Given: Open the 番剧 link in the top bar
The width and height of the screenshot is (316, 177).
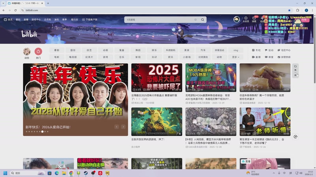Looking at the screenshot, I should (x=18, y=19).
